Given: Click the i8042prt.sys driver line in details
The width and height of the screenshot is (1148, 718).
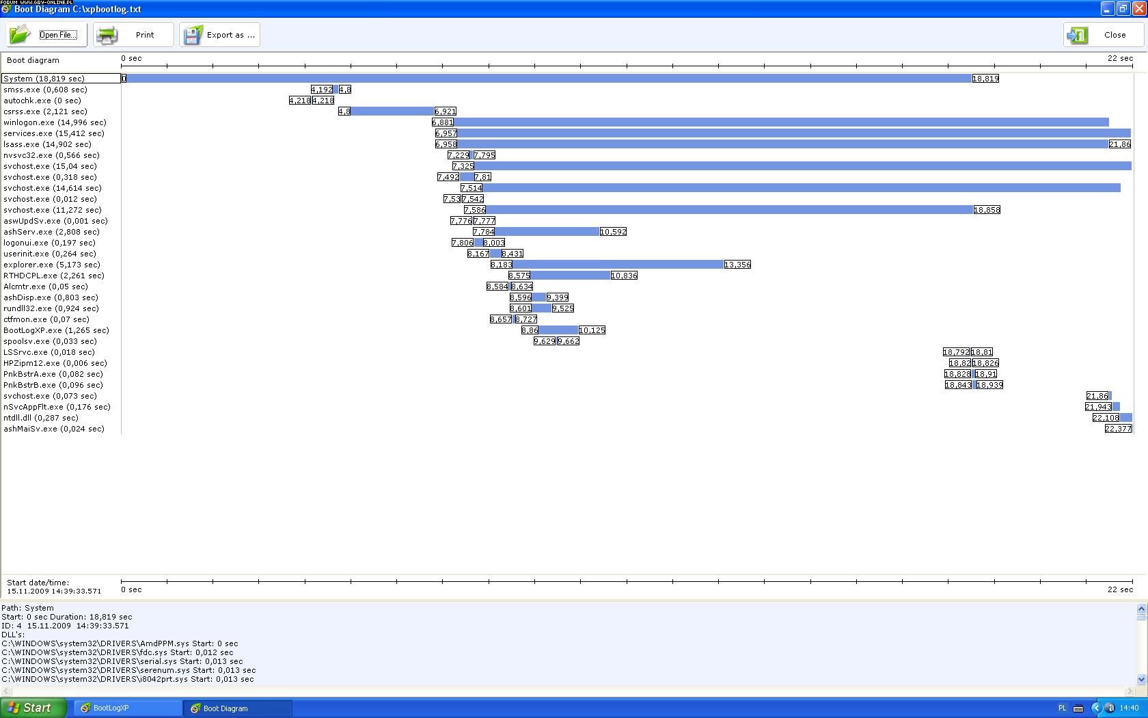Looking at the screenshot, I should coord(127,679).
